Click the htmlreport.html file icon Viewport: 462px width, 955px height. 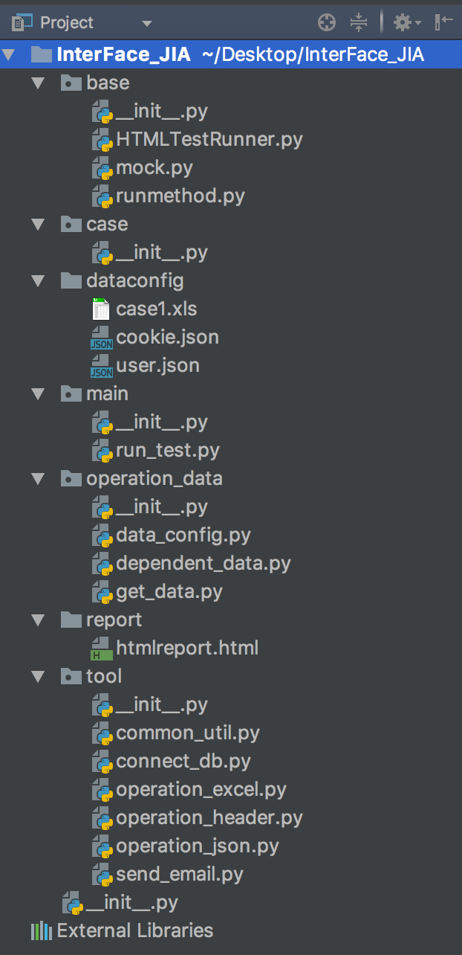101,648
